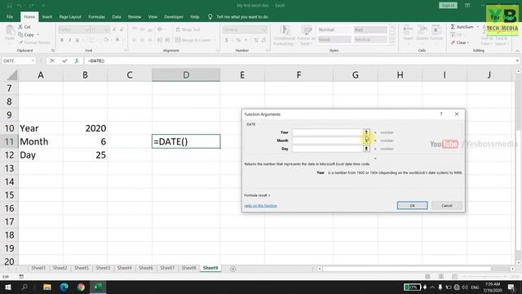Viewport: 522px width, 294px height.
Task: Confirm formula with the checkmark icon
Action: click(64, 60)
